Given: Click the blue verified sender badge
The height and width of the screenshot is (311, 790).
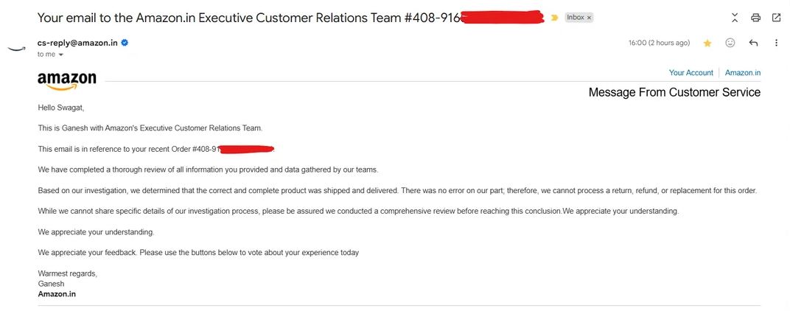Looking at the screenshot, I should click(125, 43).
